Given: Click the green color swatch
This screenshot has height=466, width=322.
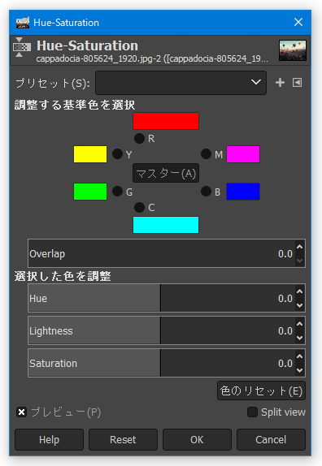Looking at the screenshot, I should (x=90, y=192).
